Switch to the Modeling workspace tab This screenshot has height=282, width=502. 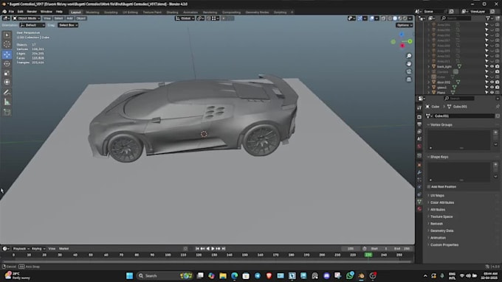pos(92,12)
